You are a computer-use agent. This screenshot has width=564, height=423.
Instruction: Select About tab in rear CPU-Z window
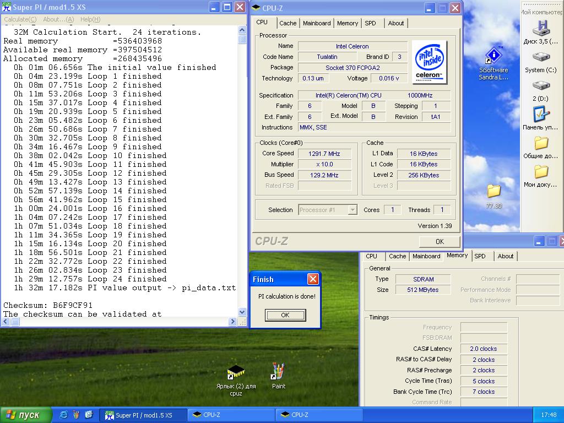tap(506, 256)
